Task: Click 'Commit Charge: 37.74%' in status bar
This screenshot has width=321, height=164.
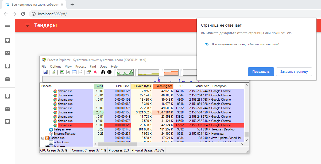Action: (89, 150)
